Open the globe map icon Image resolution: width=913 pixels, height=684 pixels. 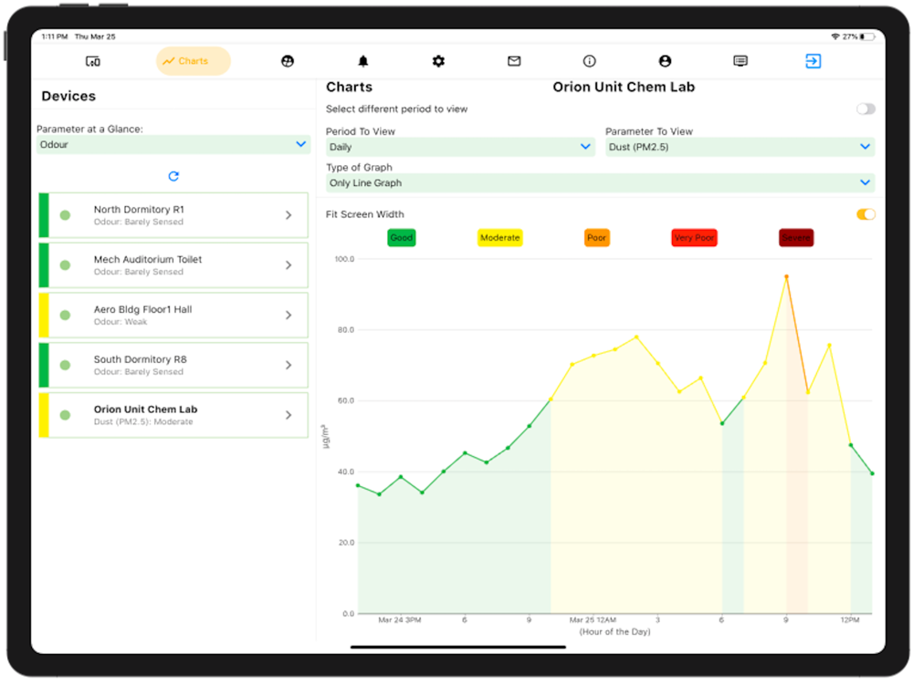tap(287, 61)
